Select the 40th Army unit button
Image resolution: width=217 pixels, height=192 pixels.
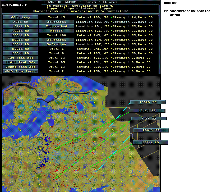pos(20,17)
